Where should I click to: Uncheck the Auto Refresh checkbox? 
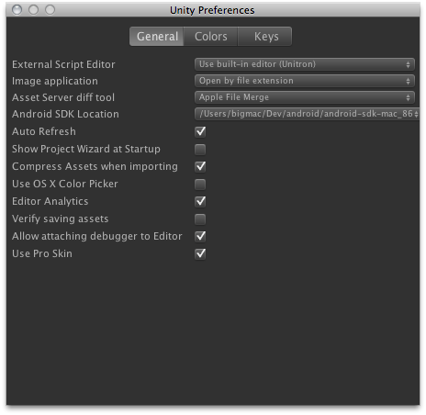point(200,132)
